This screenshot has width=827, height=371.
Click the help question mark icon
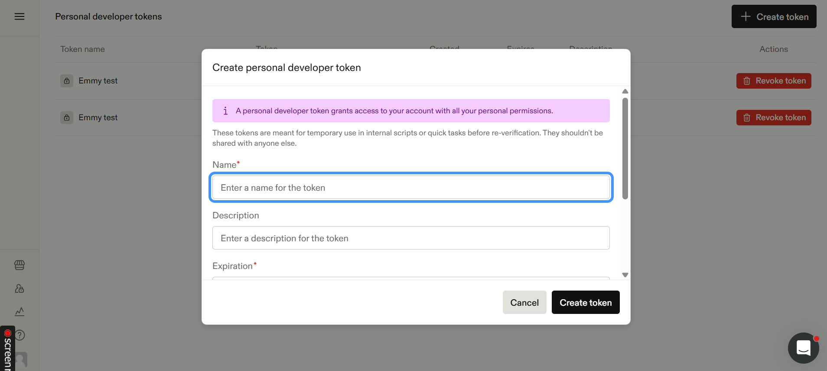click(20, 335)
